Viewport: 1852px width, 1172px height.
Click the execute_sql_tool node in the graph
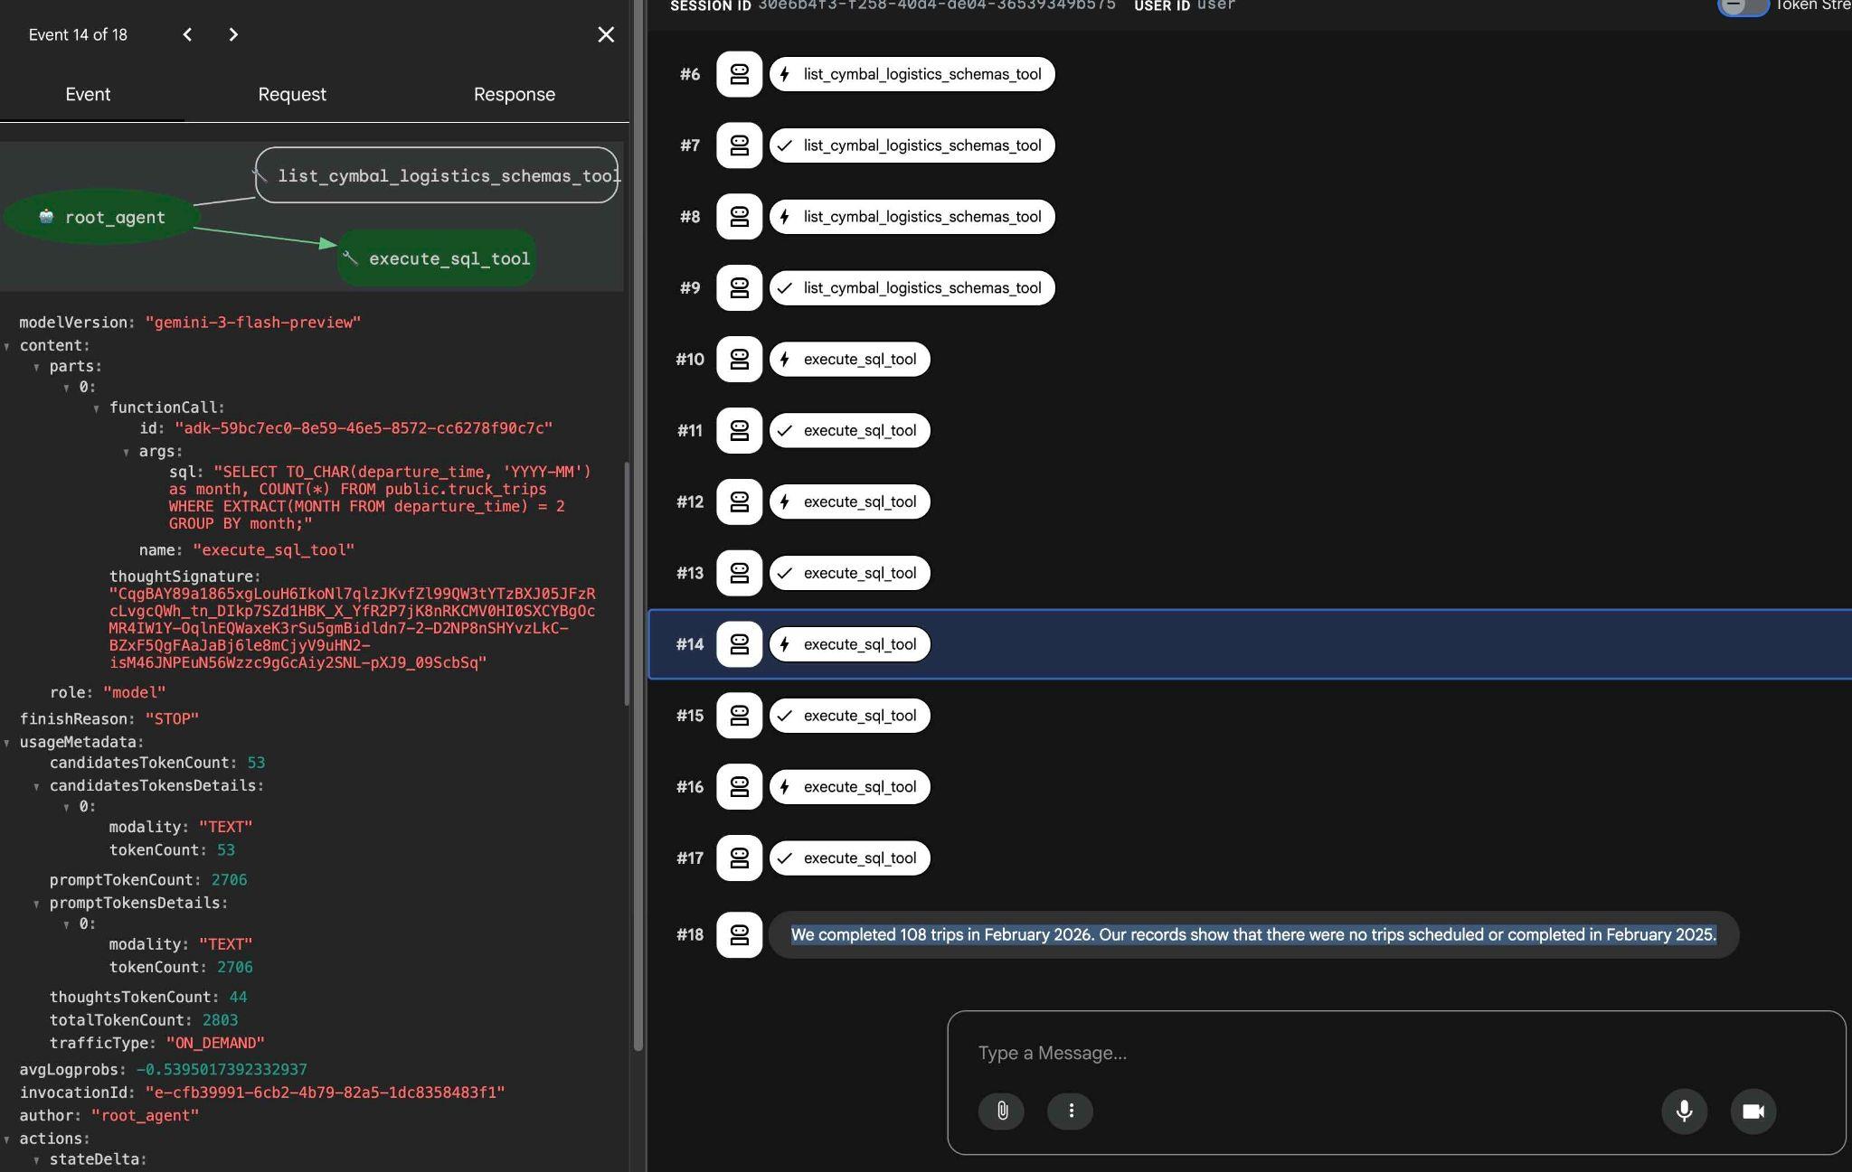pos(438,258)
